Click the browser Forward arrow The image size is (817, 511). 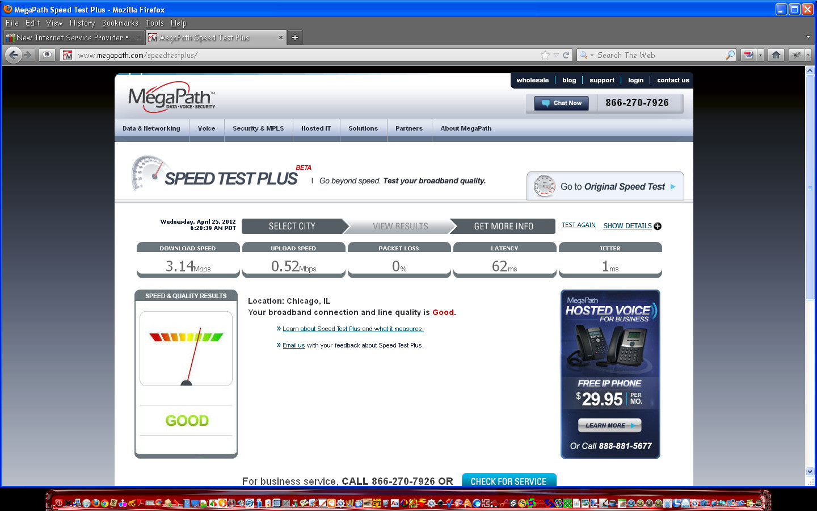(28, 55)
